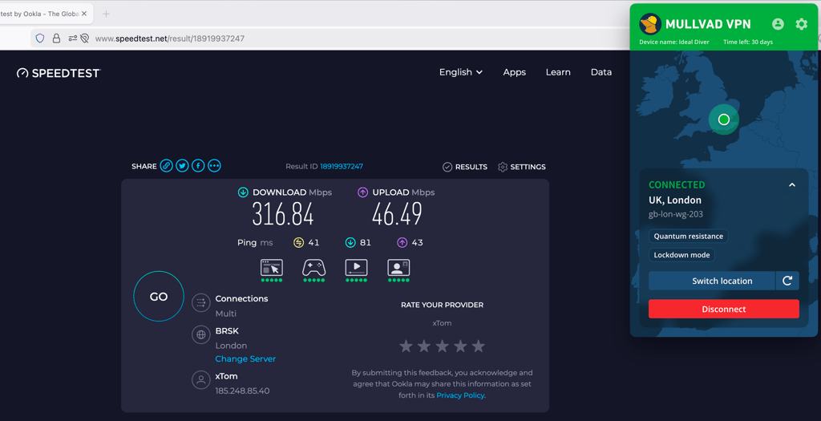The width and height of the screenshot is (821, 421).
Task: Open the English language dropdown
Action: 461,72
